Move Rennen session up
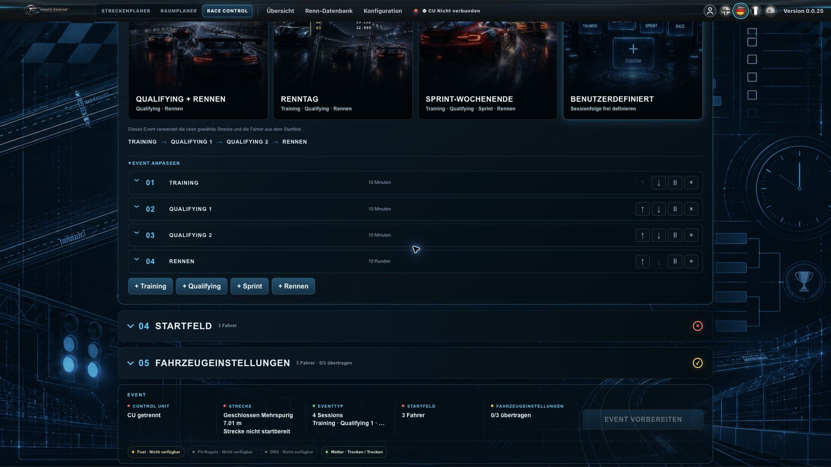The image size is (831, 467). tap(642, 262)
